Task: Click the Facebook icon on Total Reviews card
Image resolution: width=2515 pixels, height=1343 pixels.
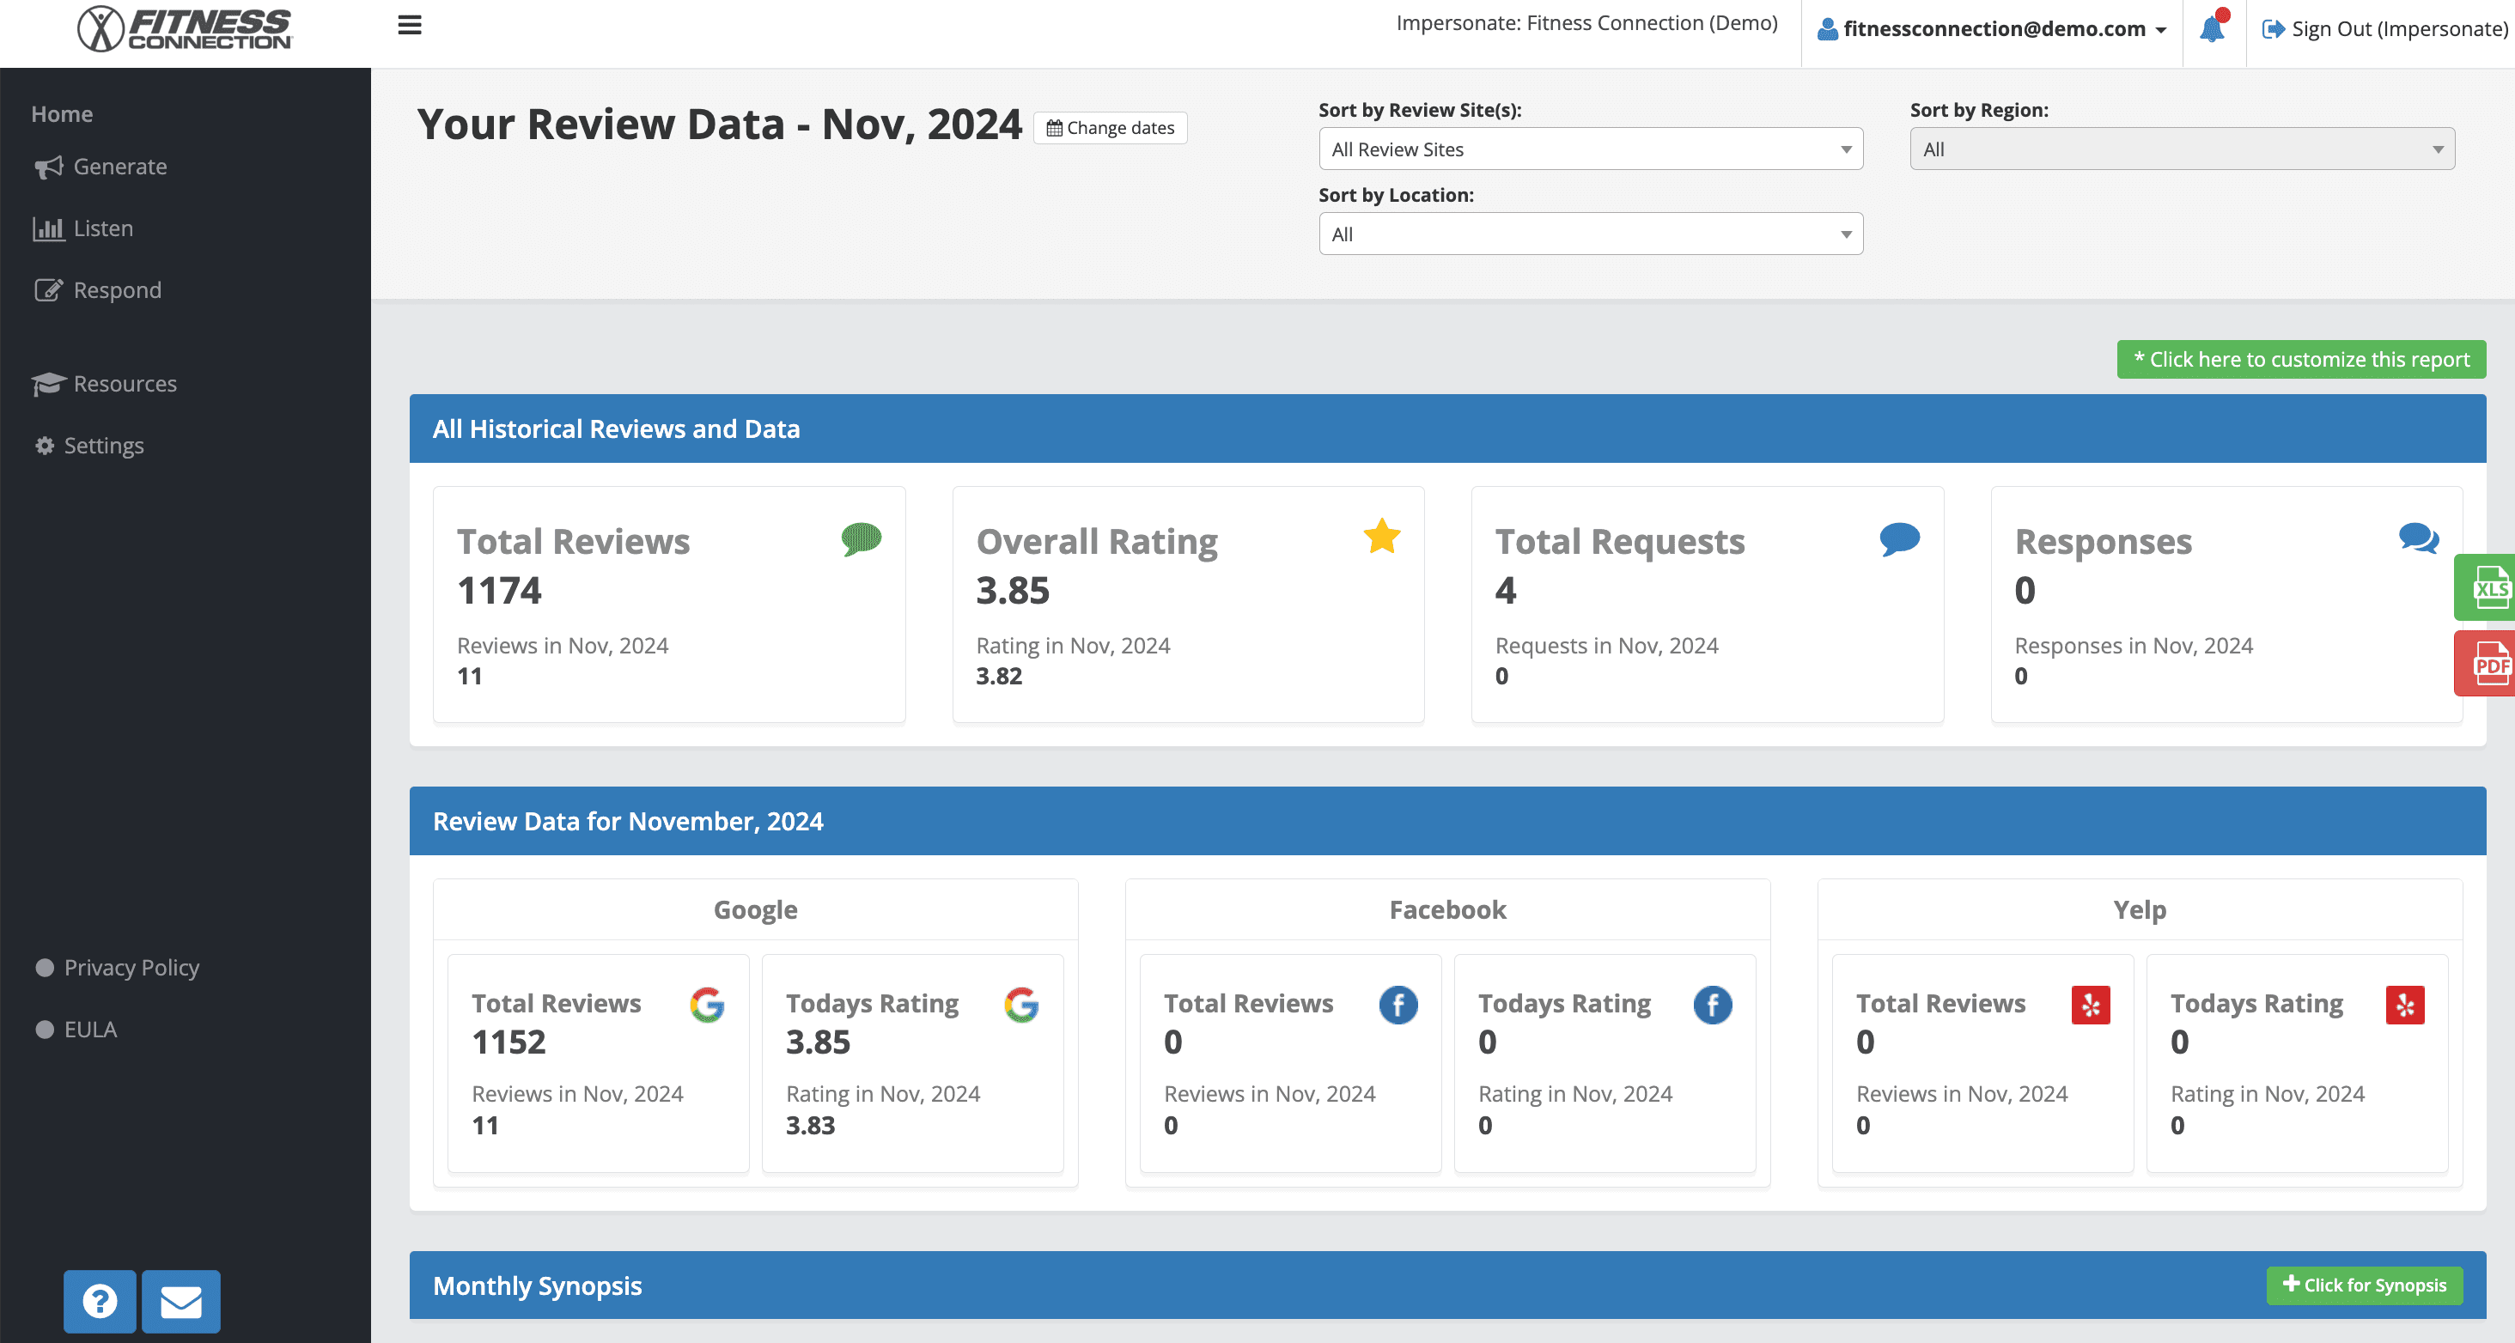Action: click(x=1399, y=1006)
